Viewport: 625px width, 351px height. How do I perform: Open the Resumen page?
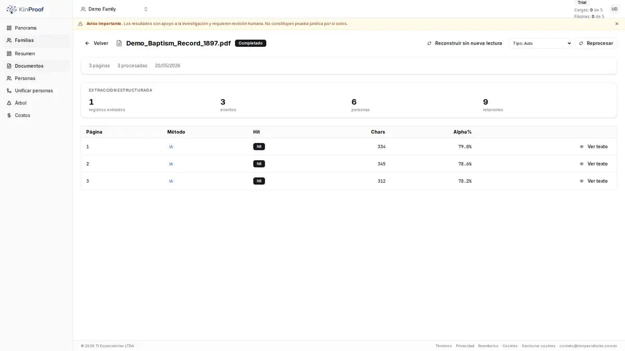click(x=36, y=54)
